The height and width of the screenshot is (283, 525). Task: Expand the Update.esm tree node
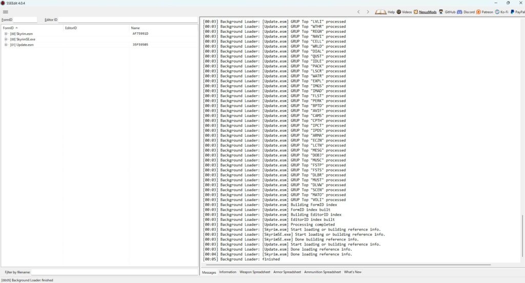[x=6, y=45]
